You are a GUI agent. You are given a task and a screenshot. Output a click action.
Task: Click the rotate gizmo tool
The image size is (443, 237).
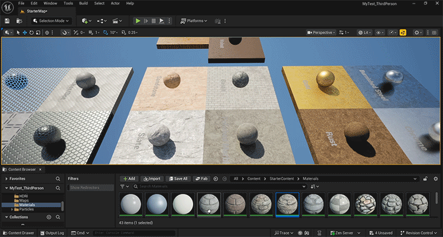point(32,32)
